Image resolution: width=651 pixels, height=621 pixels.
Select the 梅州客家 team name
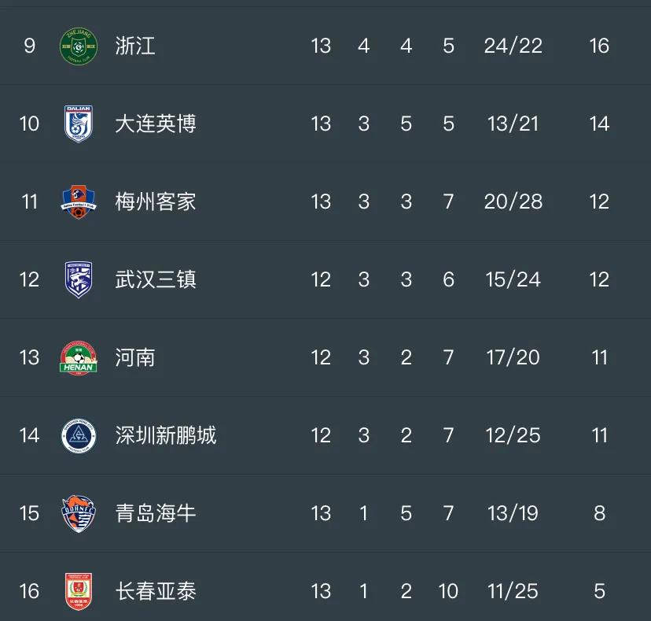(x=155, y=201)
